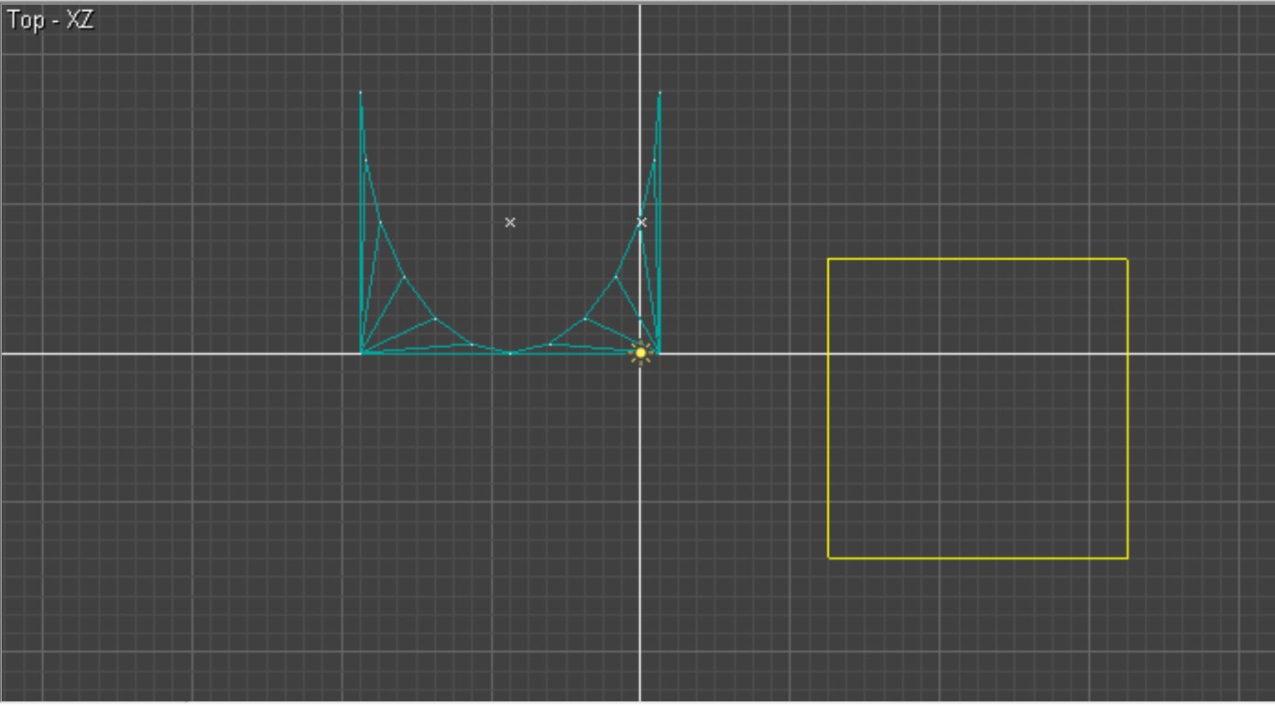Select the yellow rectangle's bottom edge midpoint

tap(977, 558)
